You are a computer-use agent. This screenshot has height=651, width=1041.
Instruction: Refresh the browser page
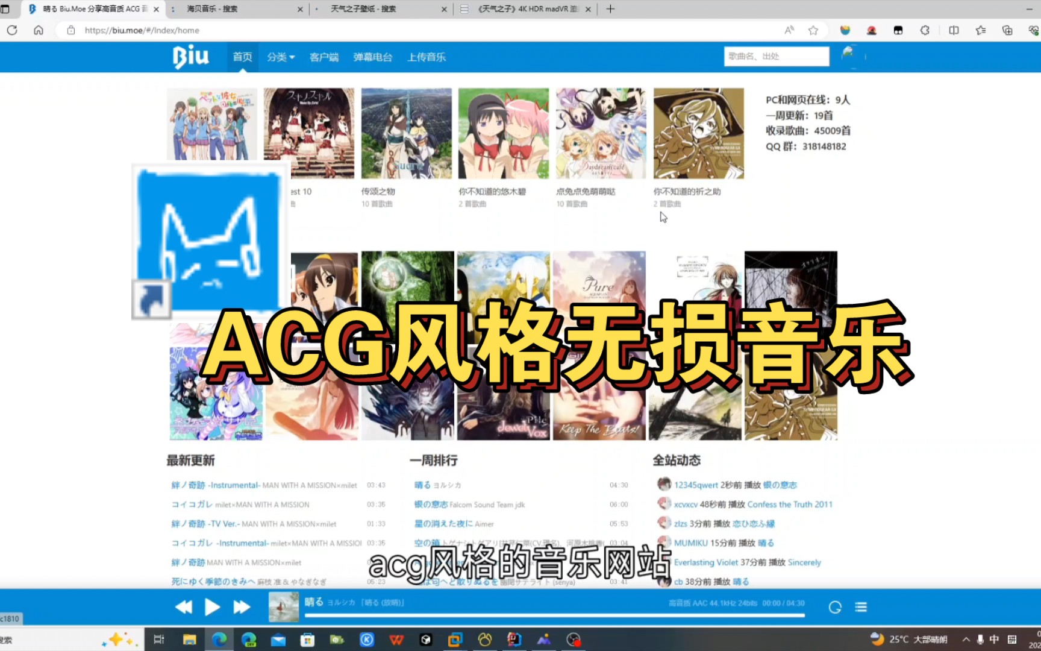point(12,30)
